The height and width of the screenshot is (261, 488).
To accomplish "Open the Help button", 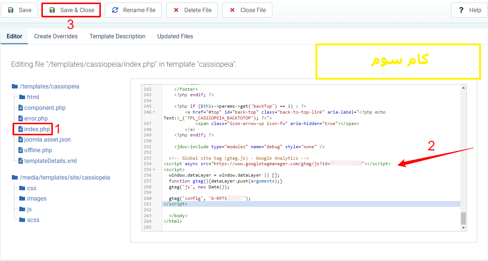I will click(x=469, y=10).
